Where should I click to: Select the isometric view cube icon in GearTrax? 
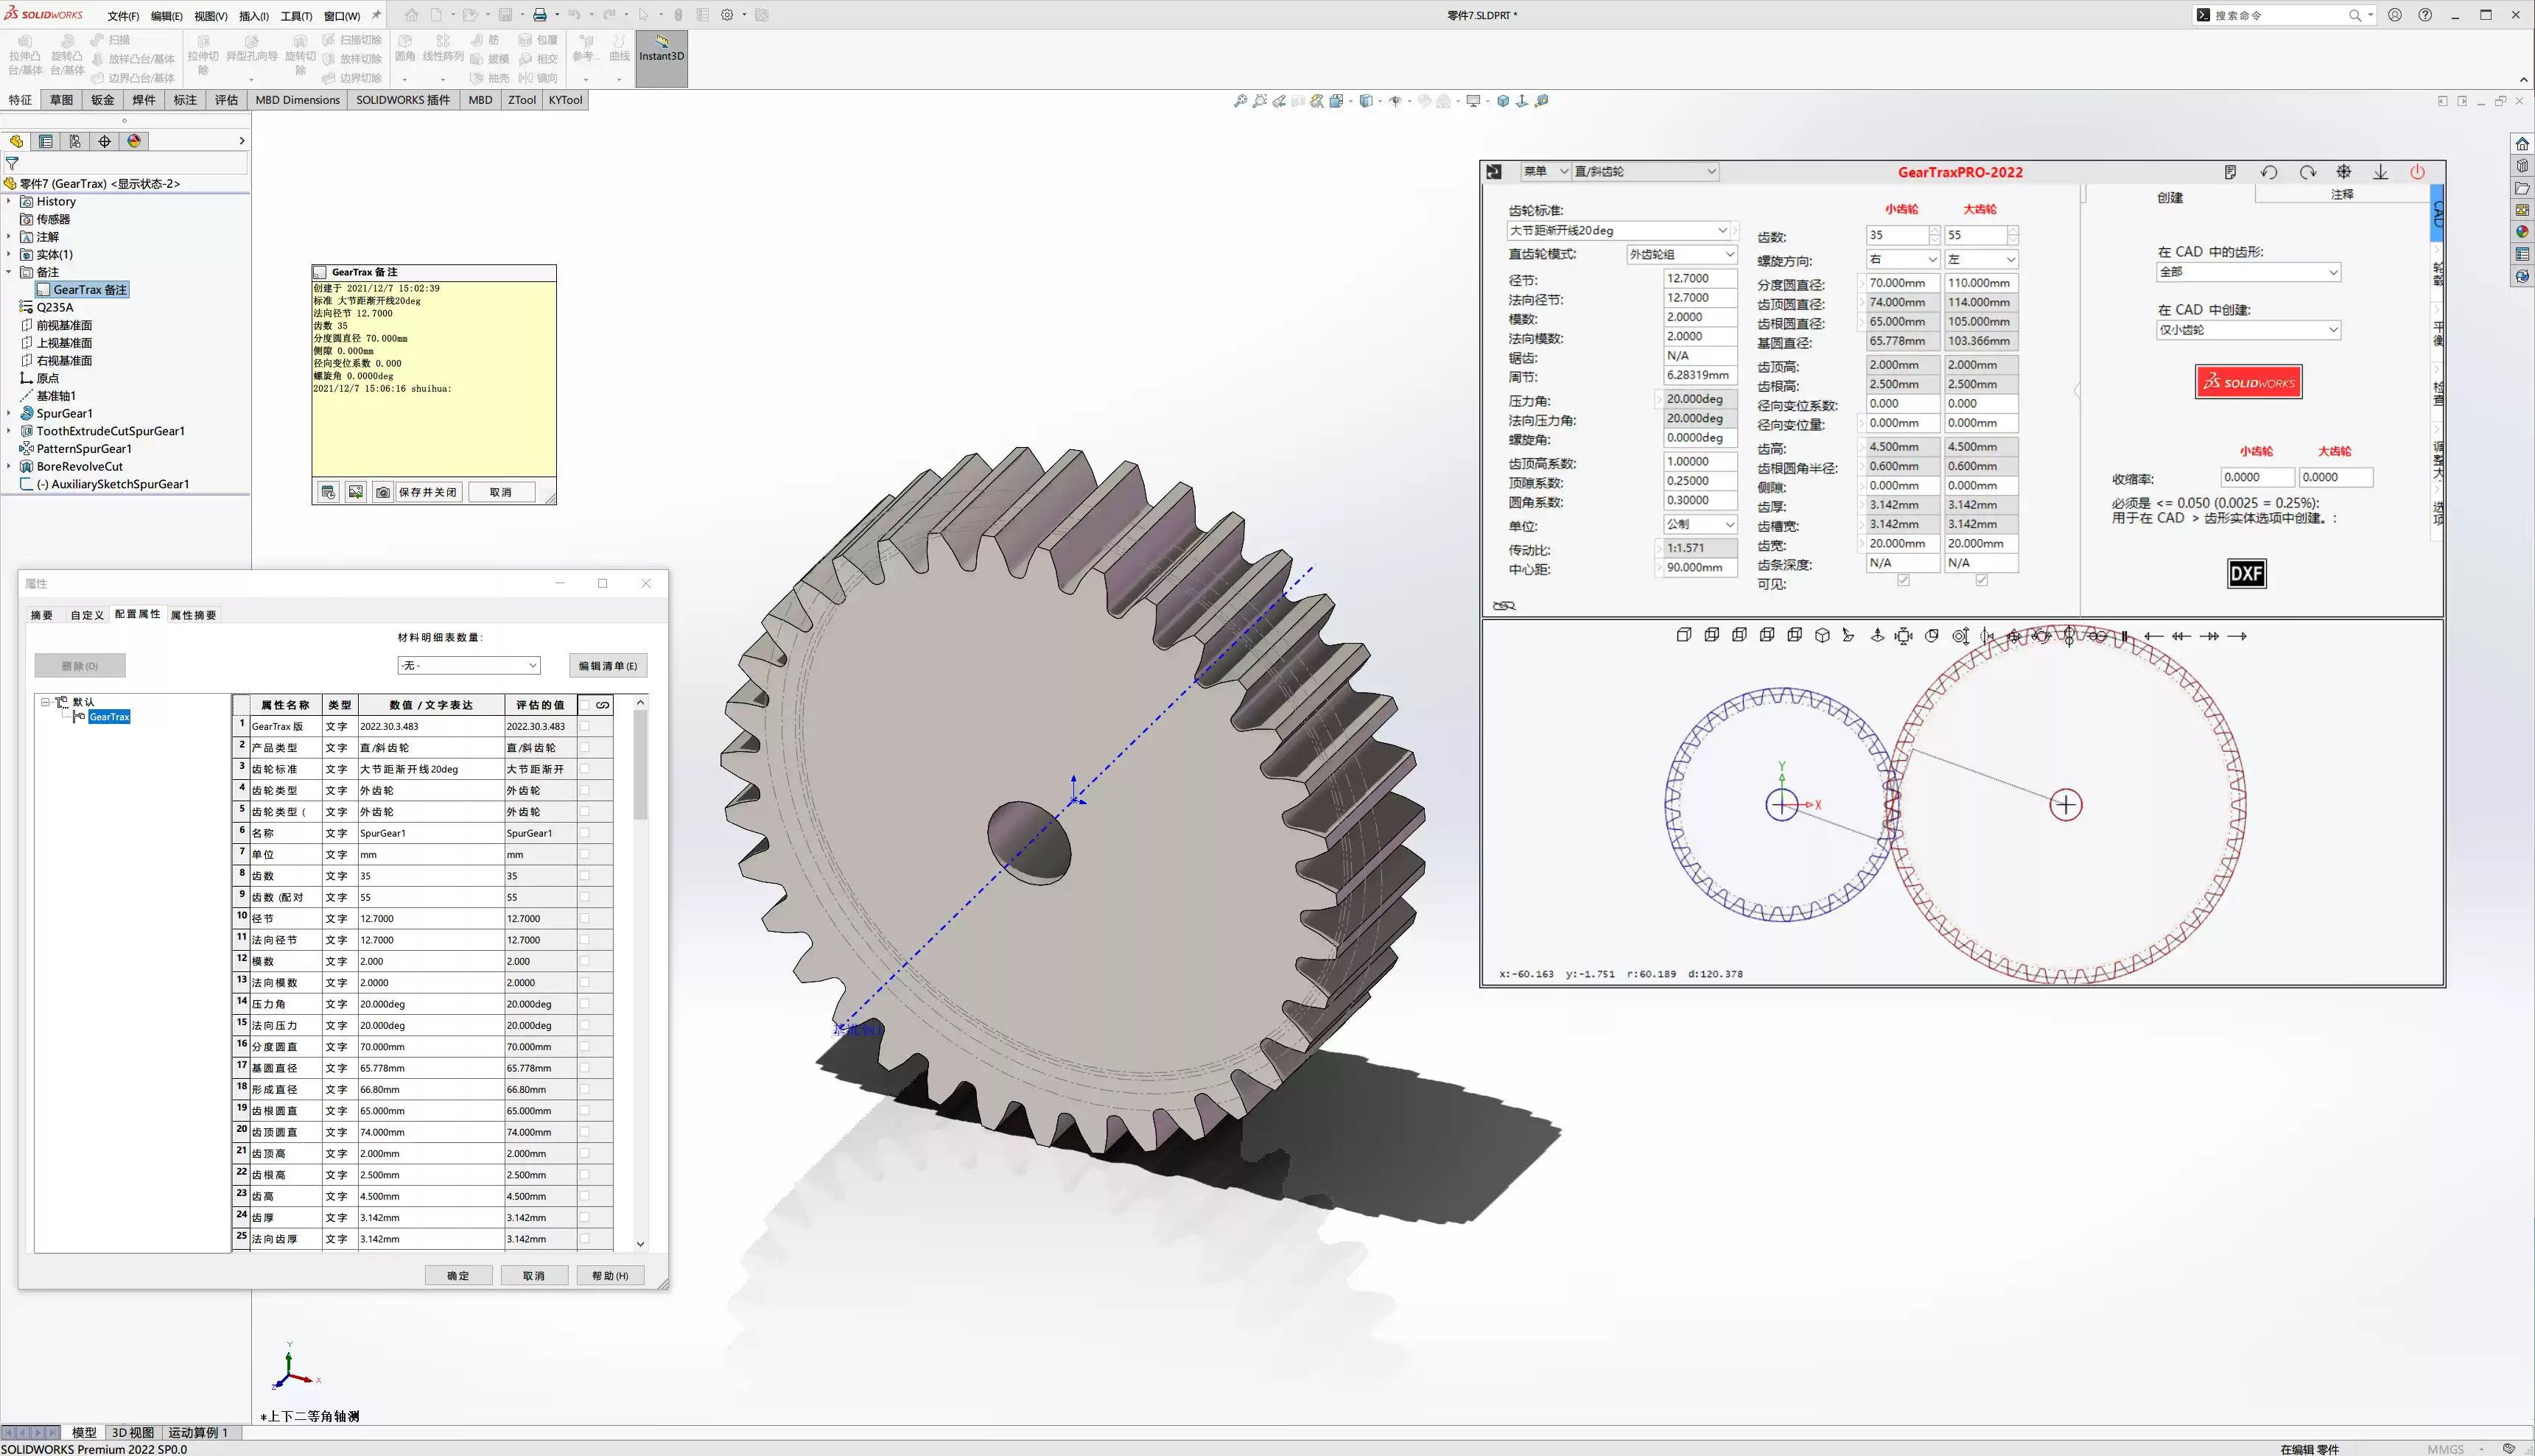click(1822, 635)
